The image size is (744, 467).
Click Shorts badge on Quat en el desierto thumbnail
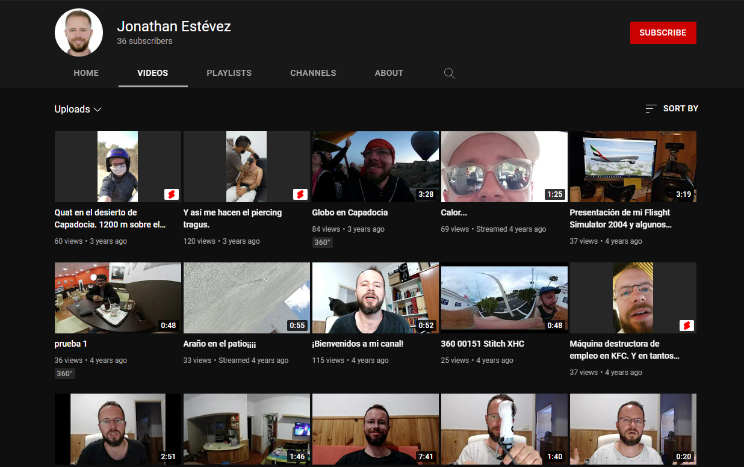coord(172,194)
